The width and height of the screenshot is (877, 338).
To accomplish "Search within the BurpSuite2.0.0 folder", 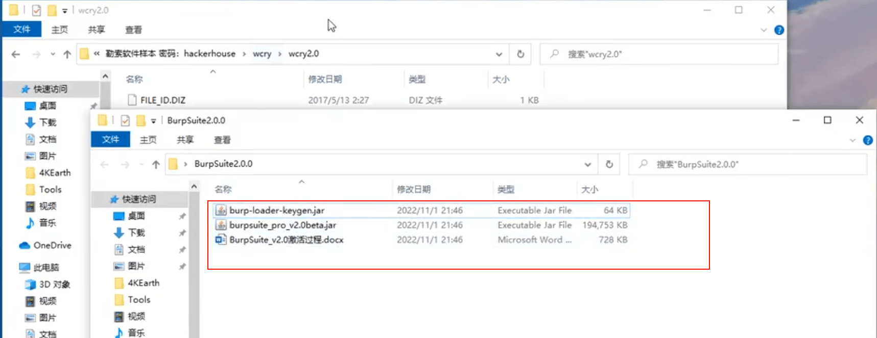I will click(x=748, y=164).
